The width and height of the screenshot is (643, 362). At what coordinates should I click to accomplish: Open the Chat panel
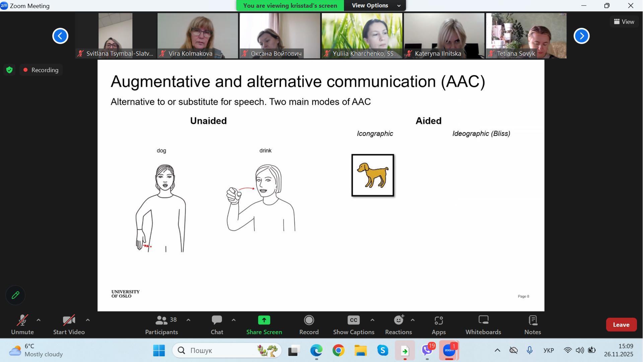217,324
